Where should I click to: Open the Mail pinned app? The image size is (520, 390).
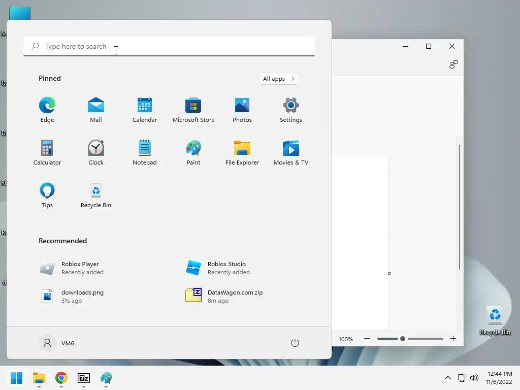tap(96, 110)
